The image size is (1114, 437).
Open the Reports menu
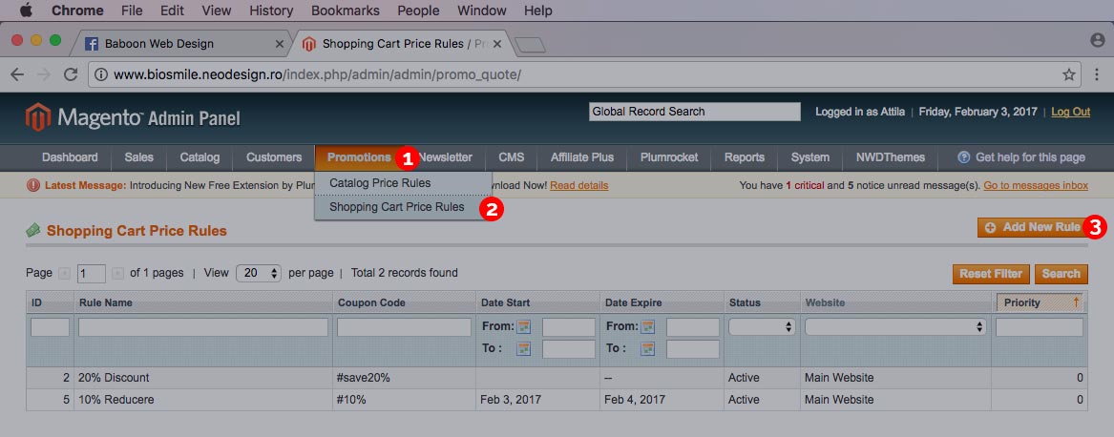[745, 157]
